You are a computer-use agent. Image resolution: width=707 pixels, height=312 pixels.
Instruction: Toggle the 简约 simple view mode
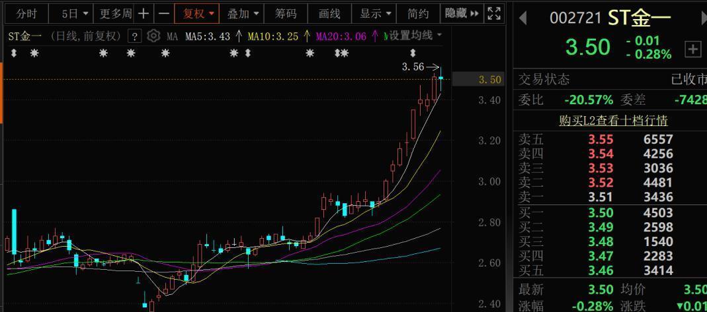click(418, 13)
